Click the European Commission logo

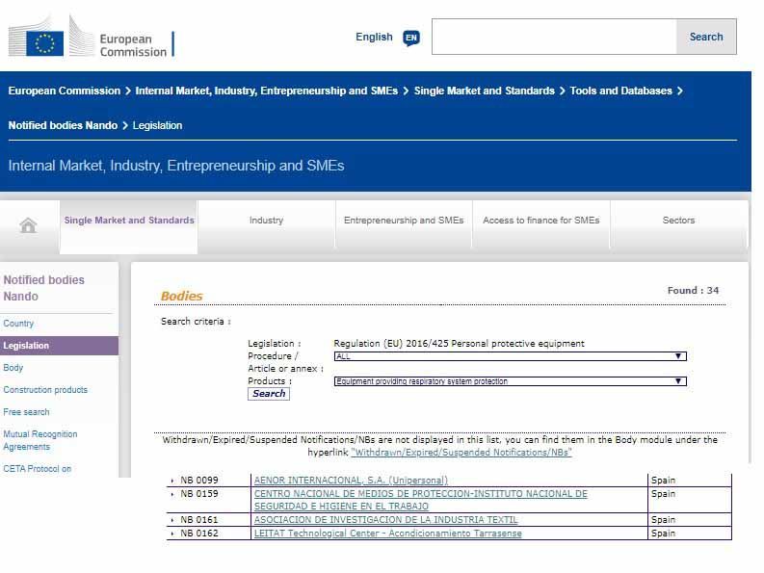(x=92, y=37)
